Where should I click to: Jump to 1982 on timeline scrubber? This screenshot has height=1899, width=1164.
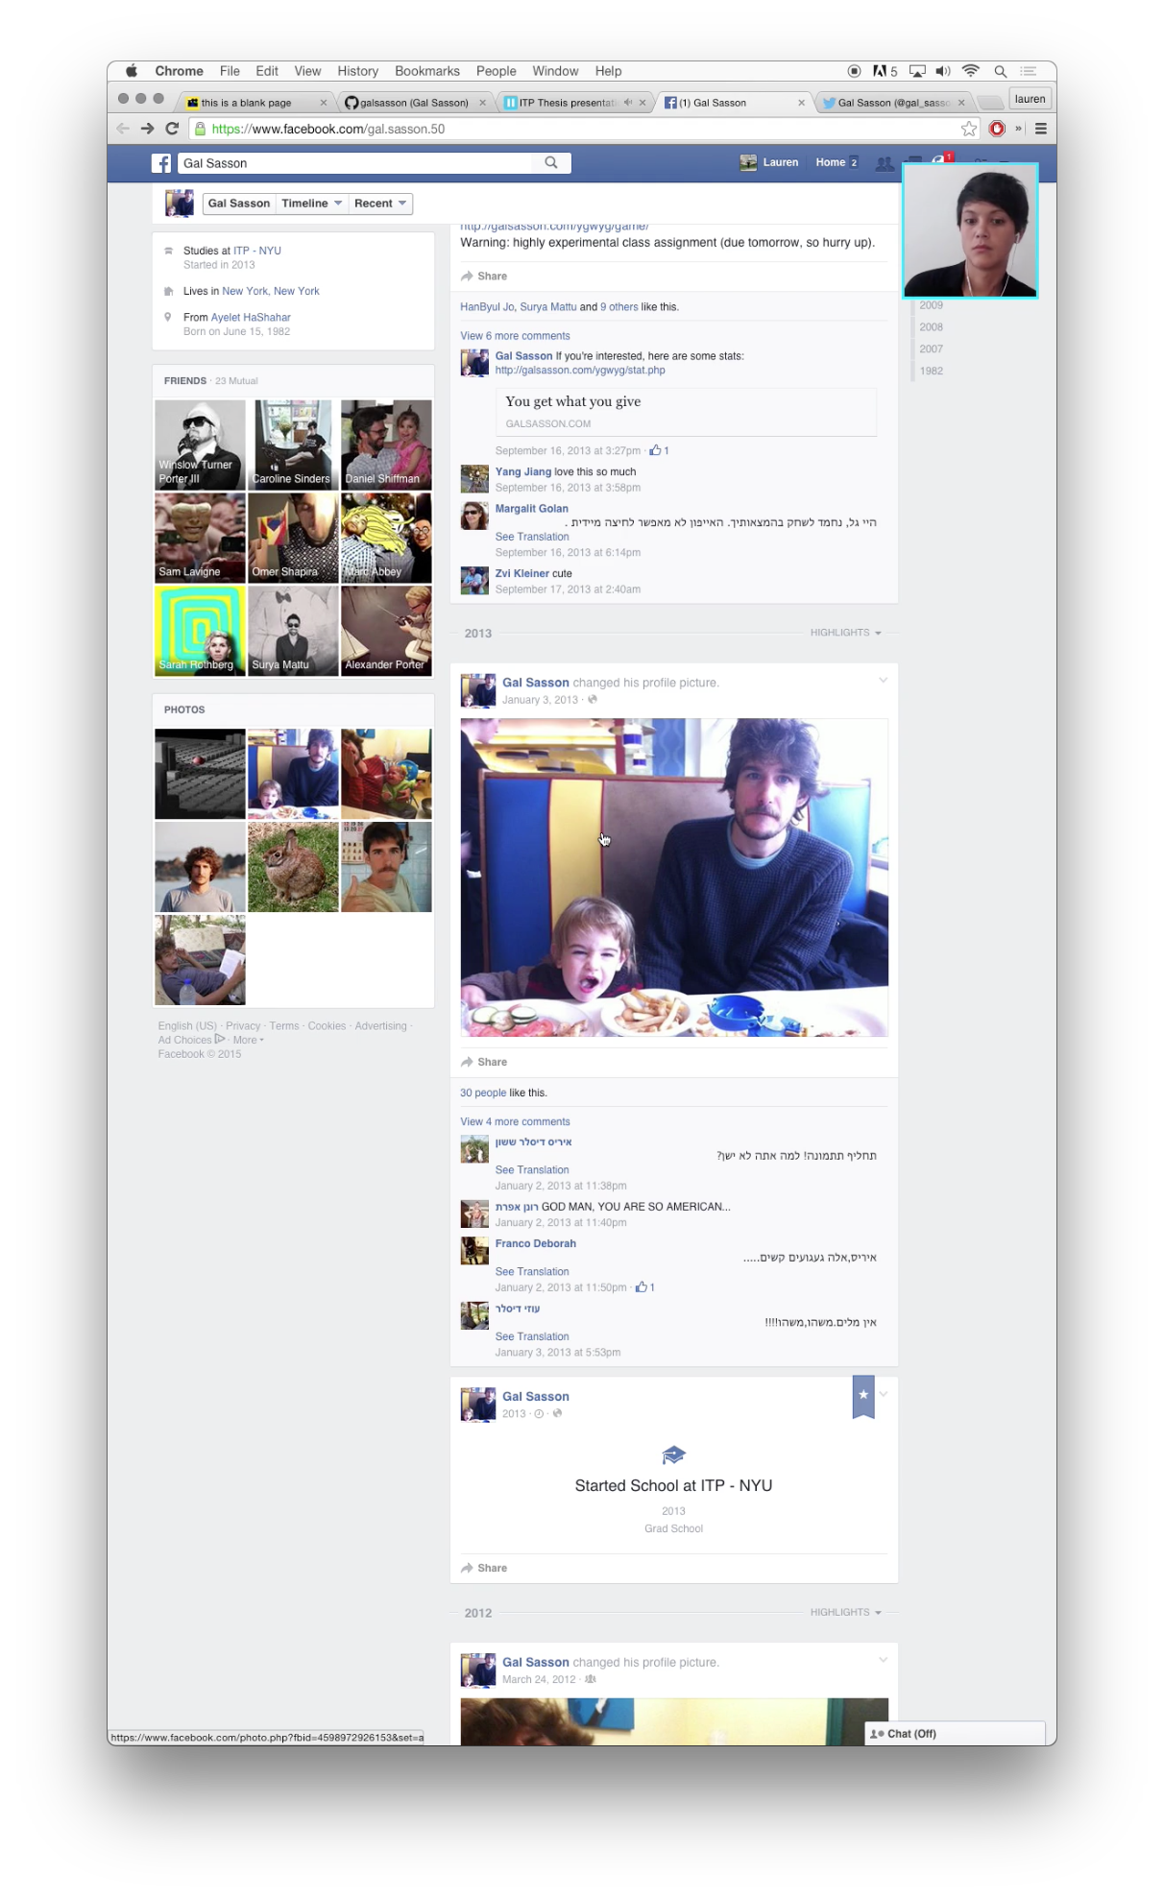pos(931,371)
